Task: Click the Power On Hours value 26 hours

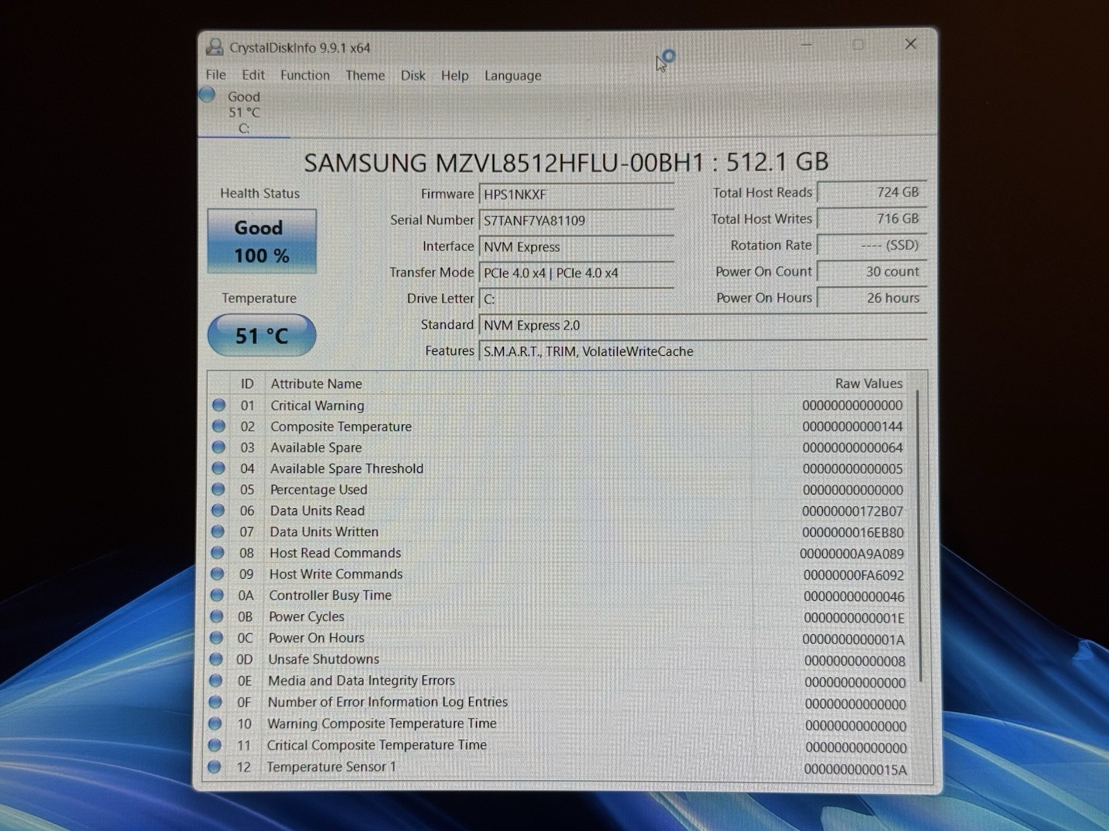Action: 872,298
